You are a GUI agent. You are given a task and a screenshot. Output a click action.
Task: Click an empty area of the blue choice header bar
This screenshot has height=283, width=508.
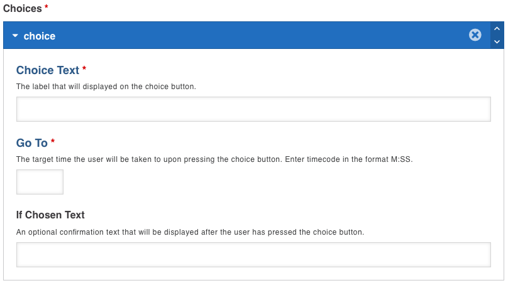(x=251, y=36)
